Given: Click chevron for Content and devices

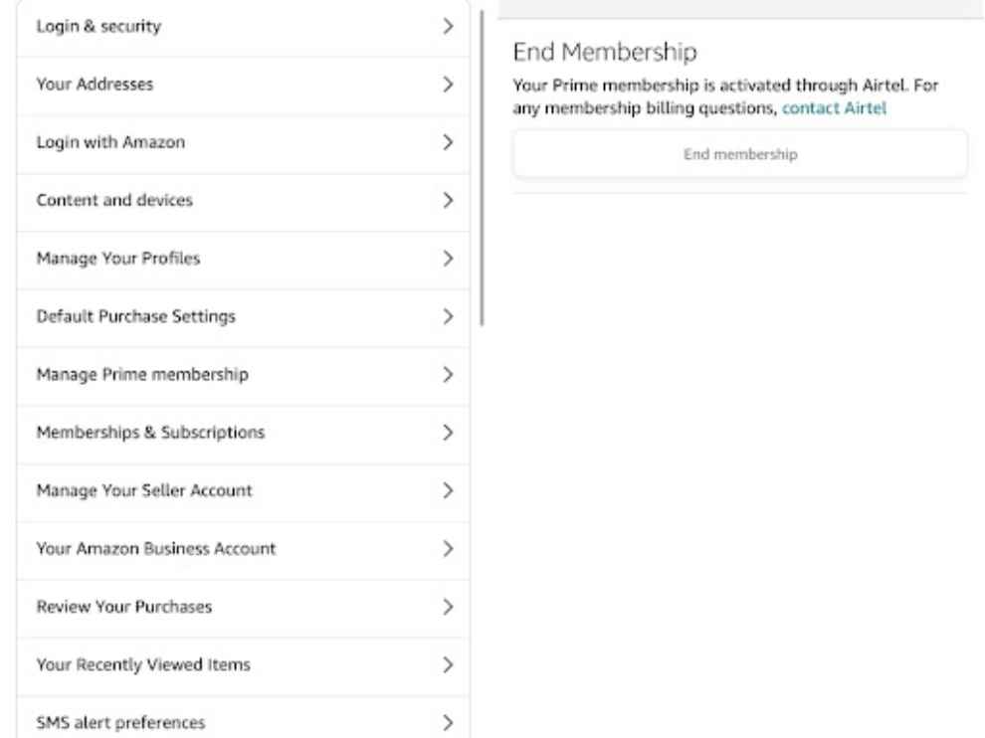Looking at the screenshot, I should tap(448, 200).
